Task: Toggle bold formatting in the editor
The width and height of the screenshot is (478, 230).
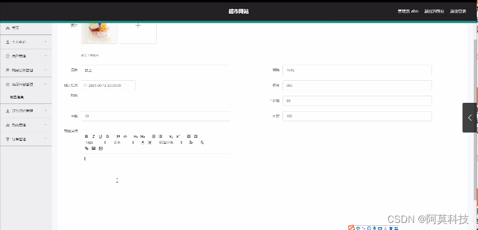Action: tap(86, 137)
